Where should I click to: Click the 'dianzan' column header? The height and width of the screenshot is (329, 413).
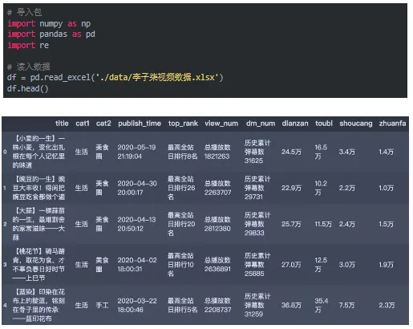295,124
